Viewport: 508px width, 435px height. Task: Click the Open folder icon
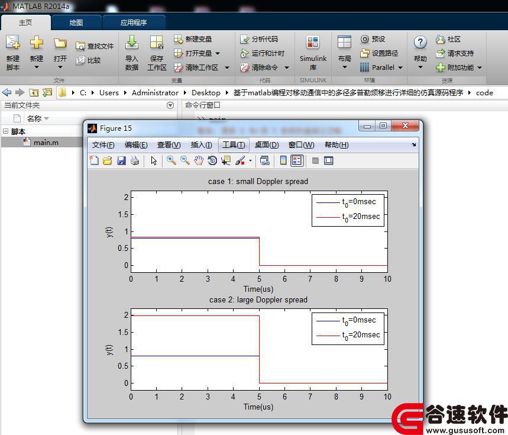coord(60,43)
